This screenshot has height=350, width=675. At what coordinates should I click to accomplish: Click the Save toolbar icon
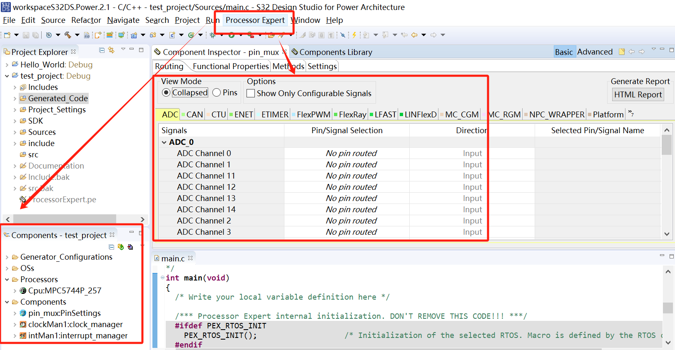click(x=26, y=35)
